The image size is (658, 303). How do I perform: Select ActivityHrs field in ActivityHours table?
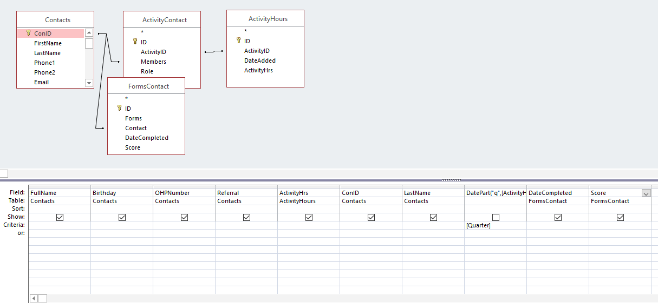tap(258, 70)
